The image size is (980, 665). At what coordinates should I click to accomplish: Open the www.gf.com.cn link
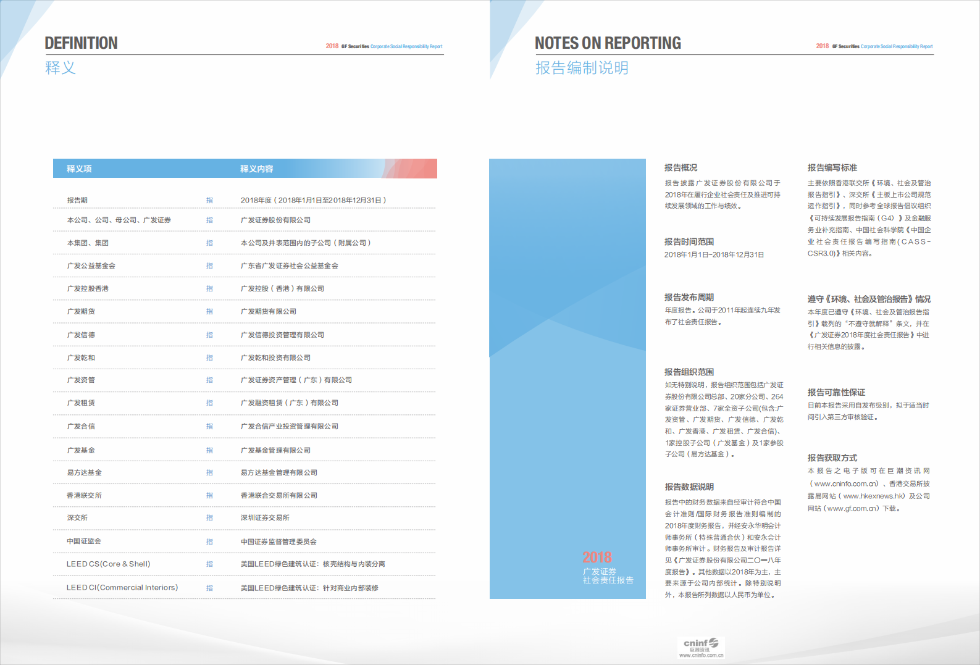(x=852, y=508)
